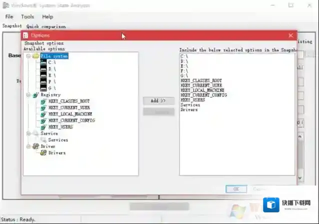319x224 pixels.
Task: Click the Services gear icon
Action: pyautogui.click(x=43, y=140)
